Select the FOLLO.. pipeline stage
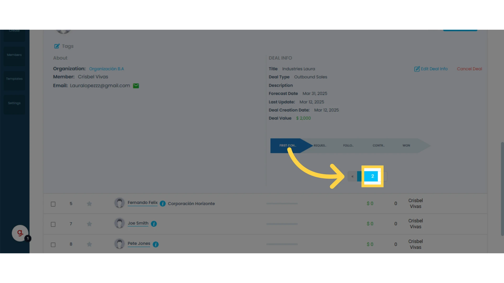 (348, 145)
